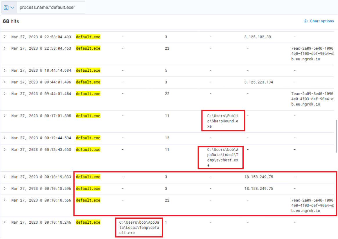Click the Temp\default.exe executable path cell
This screenshot has width=338, height=239.
click(x=139, y=227)
